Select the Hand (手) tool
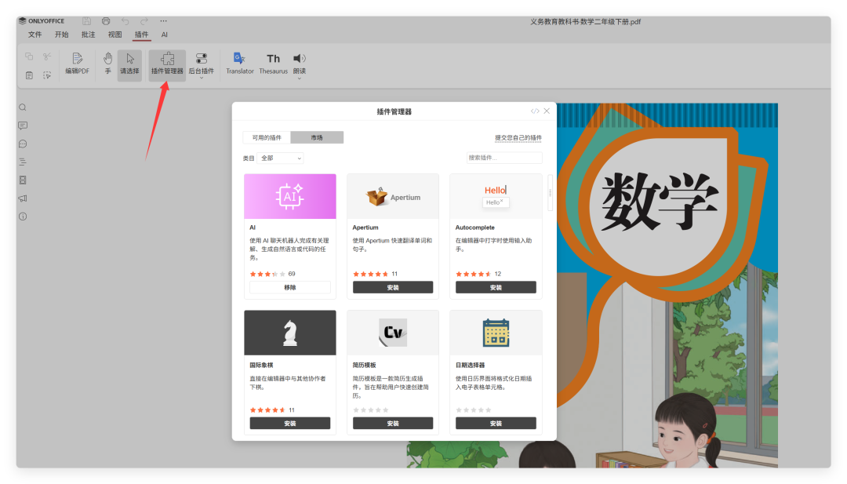The width and height of the screenshot is (847, 484). click(107, 64)
